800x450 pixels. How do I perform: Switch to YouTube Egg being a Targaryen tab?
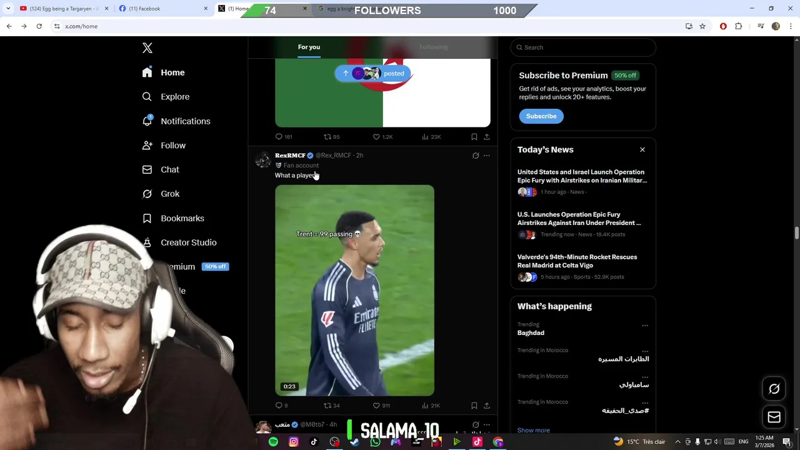[62, 9]
